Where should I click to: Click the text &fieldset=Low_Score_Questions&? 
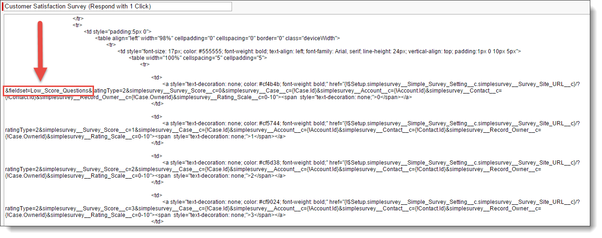point(49,91)
